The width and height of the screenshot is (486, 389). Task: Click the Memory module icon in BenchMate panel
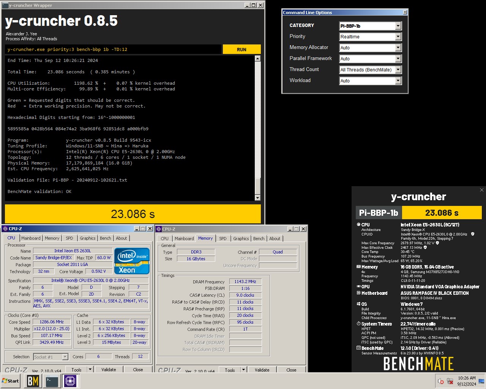pos(358,267)
